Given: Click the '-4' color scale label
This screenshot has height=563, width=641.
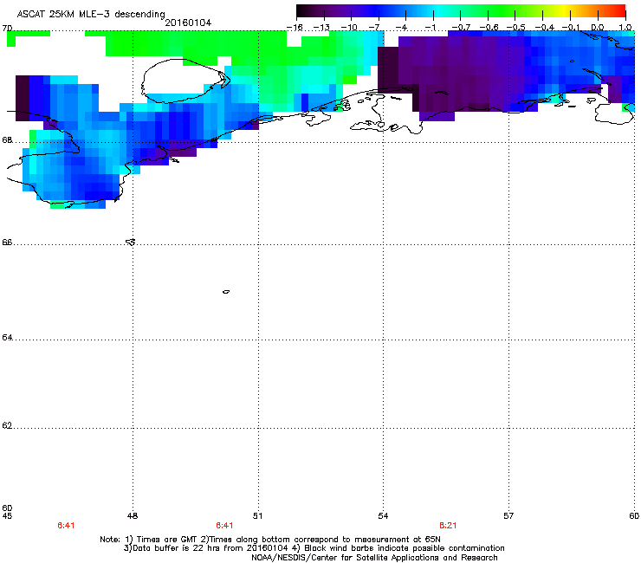Looking at the screenshot, I should (401, 28).
